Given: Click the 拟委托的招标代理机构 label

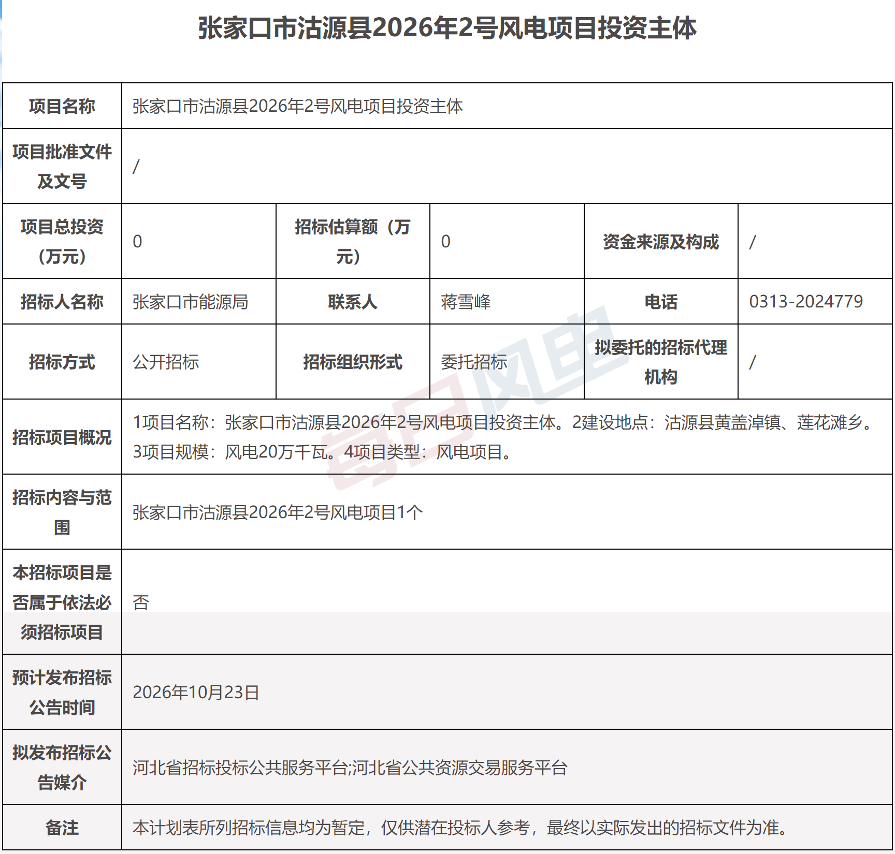Looking at the screenshot, I should pos(661,362).
